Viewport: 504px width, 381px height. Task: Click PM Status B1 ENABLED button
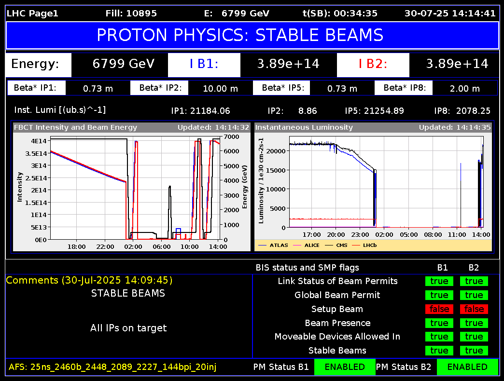(x=345, y=367)
